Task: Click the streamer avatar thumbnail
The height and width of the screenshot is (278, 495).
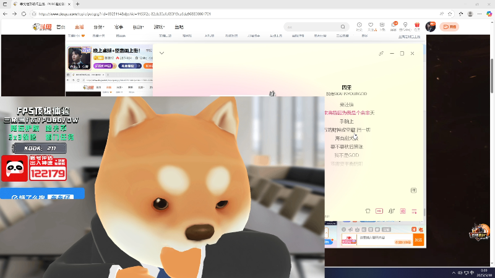Action: click(x=79, y=58)
